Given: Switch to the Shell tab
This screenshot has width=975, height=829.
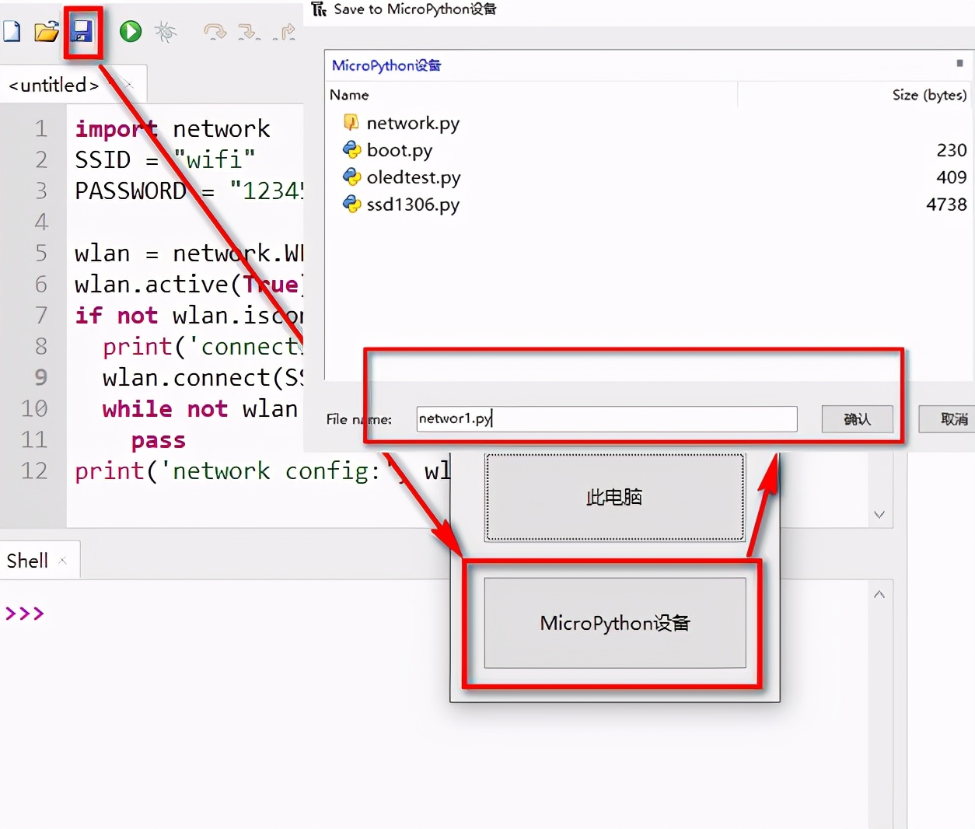Looking at the screenshot, I should click(x=27, y=559).
